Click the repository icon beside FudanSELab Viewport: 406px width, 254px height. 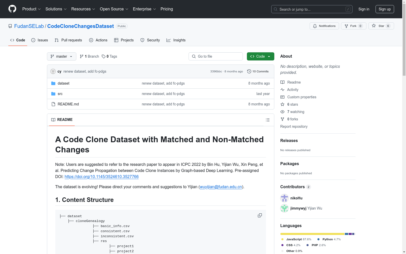10,26
